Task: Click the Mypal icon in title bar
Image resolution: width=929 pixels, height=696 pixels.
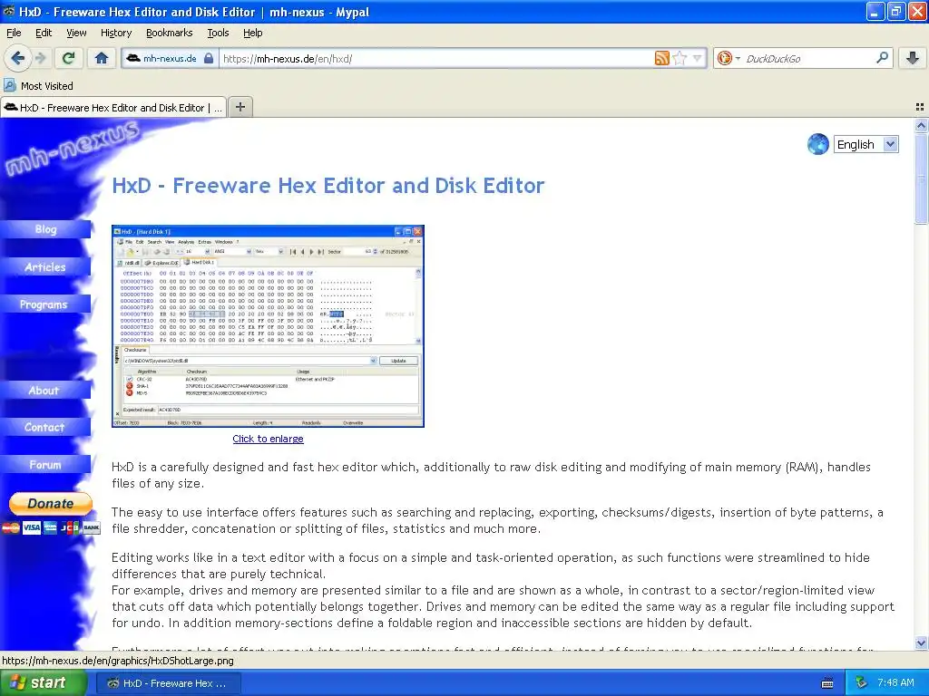Action: coord(9,11)
